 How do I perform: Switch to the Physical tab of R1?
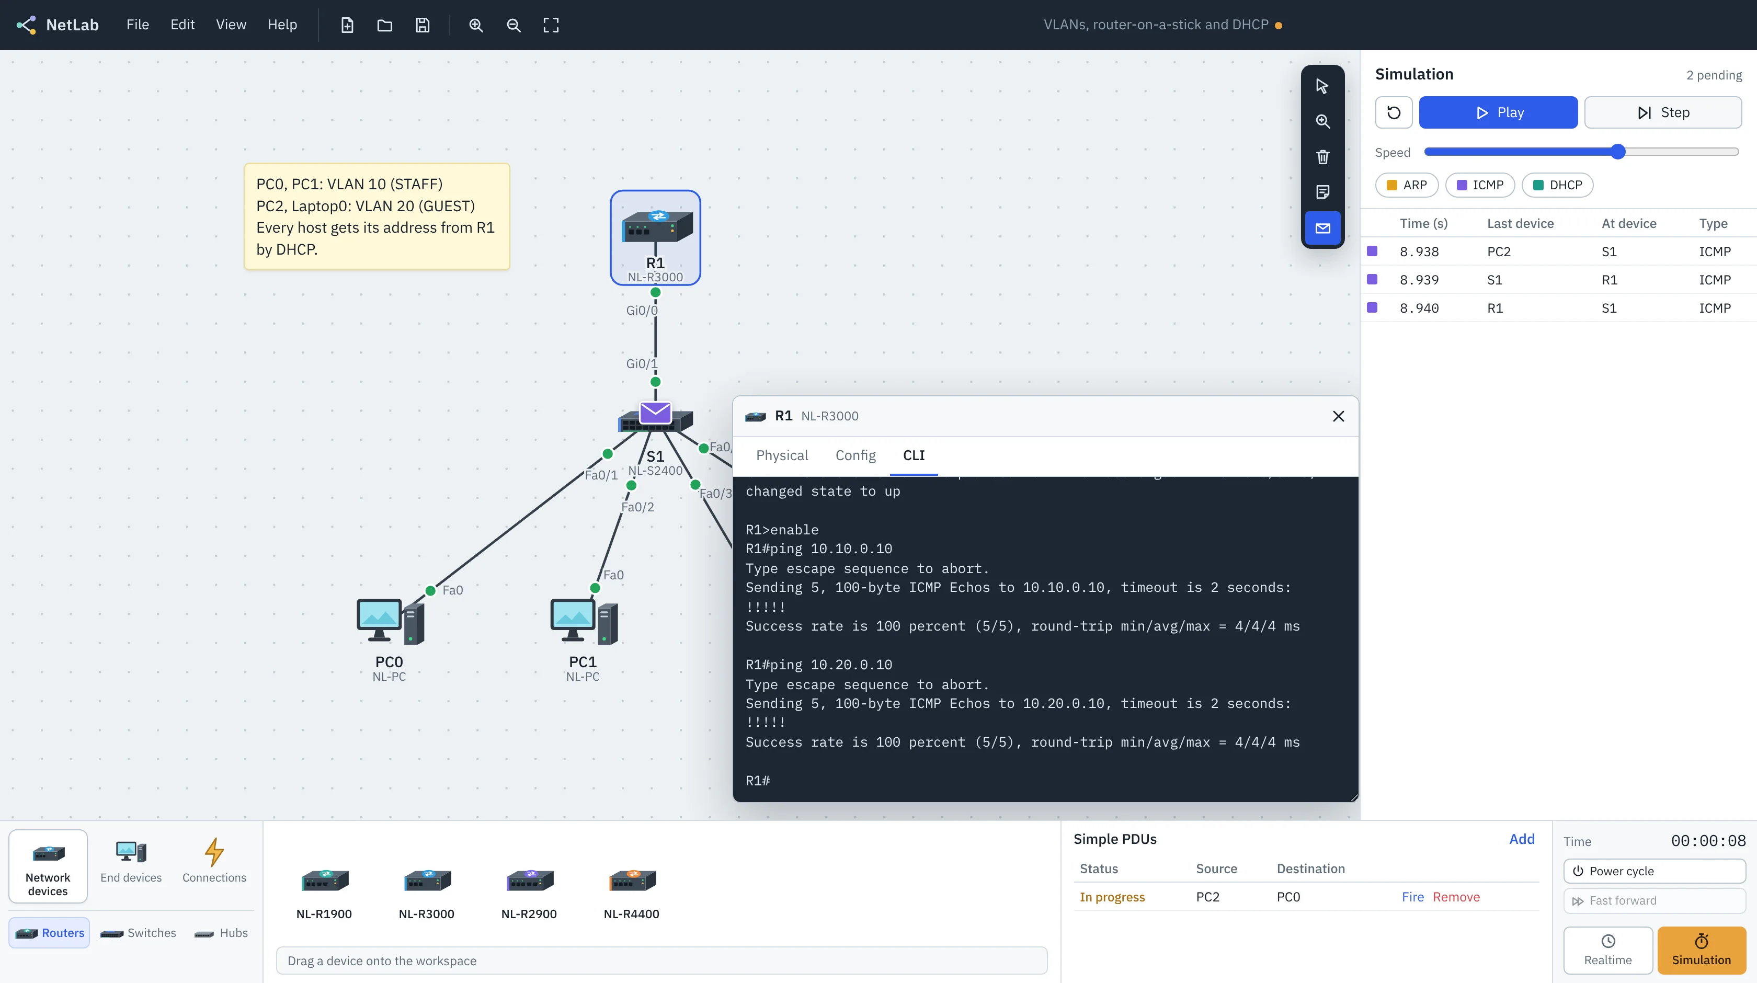coord(782,455)
